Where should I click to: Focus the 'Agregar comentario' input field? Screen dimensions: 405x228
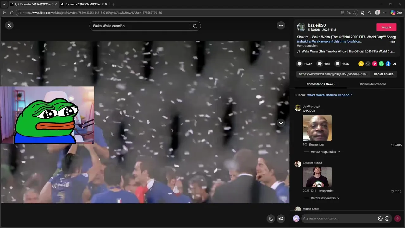point(339,218)
